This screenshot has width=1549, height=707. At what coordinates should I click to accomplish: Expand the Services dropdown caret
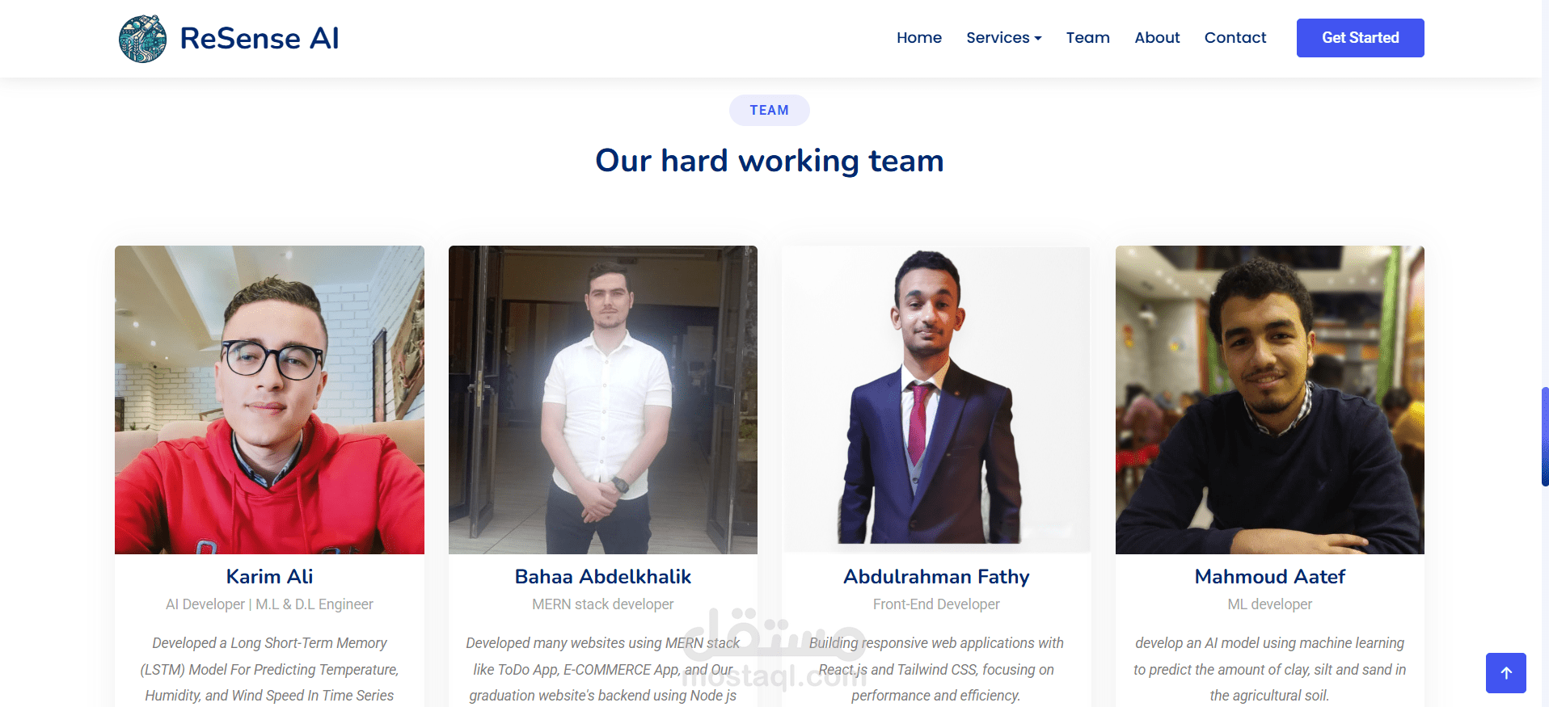point(1038,39)
